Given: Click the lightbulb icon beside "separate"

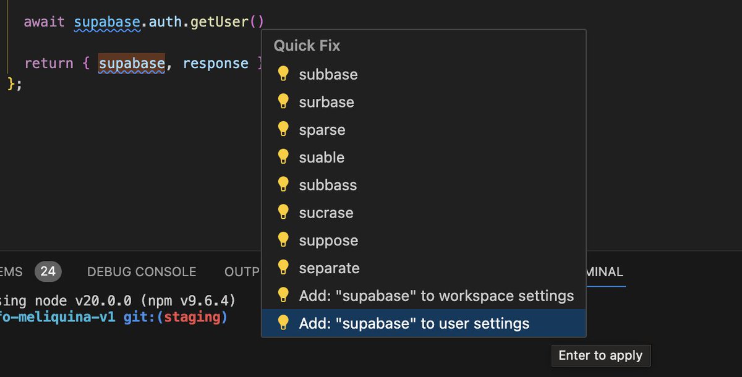Looking at the screenshot, I should point(283,268).
